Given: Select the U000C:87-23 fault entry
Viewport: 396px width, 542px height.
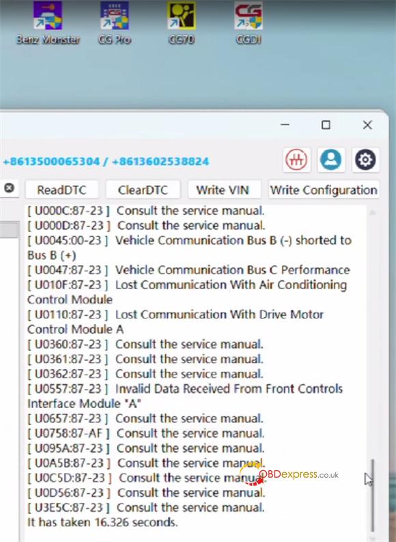Looking at the screenshot, I should click(145, 211).
